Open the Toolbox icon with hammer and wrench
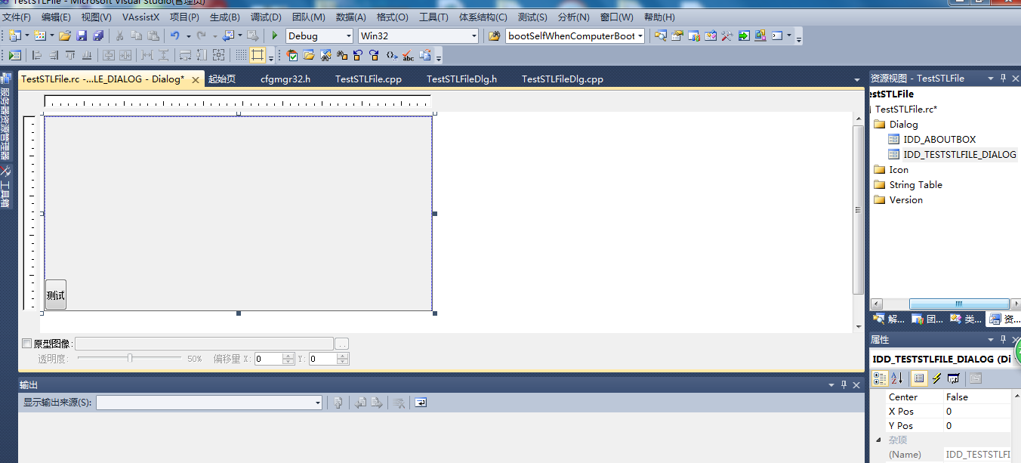 coord(728,35)
